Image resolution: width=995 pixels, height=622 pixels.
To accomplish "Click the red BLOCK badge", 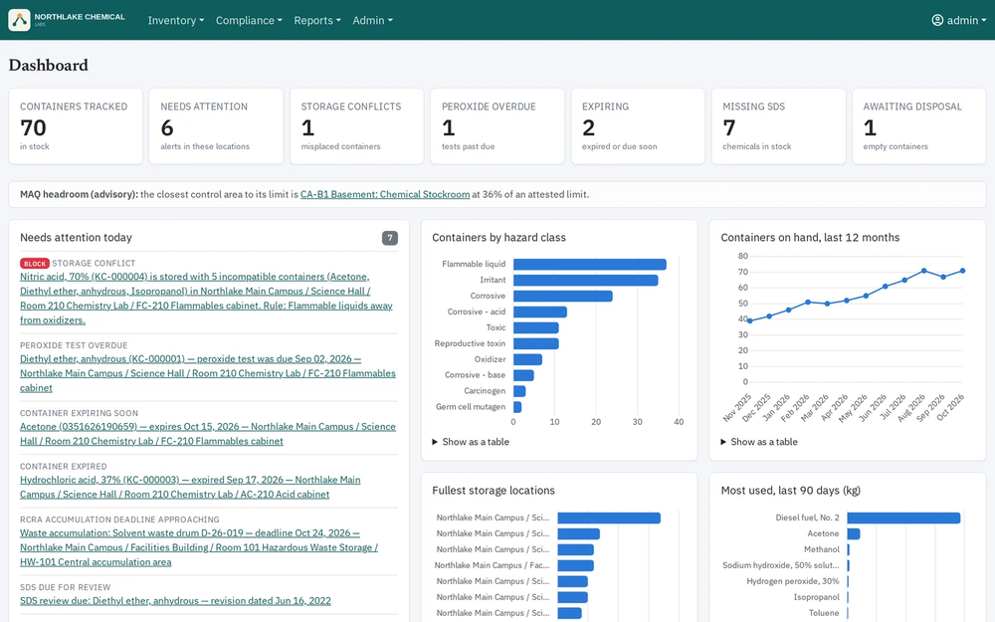I will (35, 264).
